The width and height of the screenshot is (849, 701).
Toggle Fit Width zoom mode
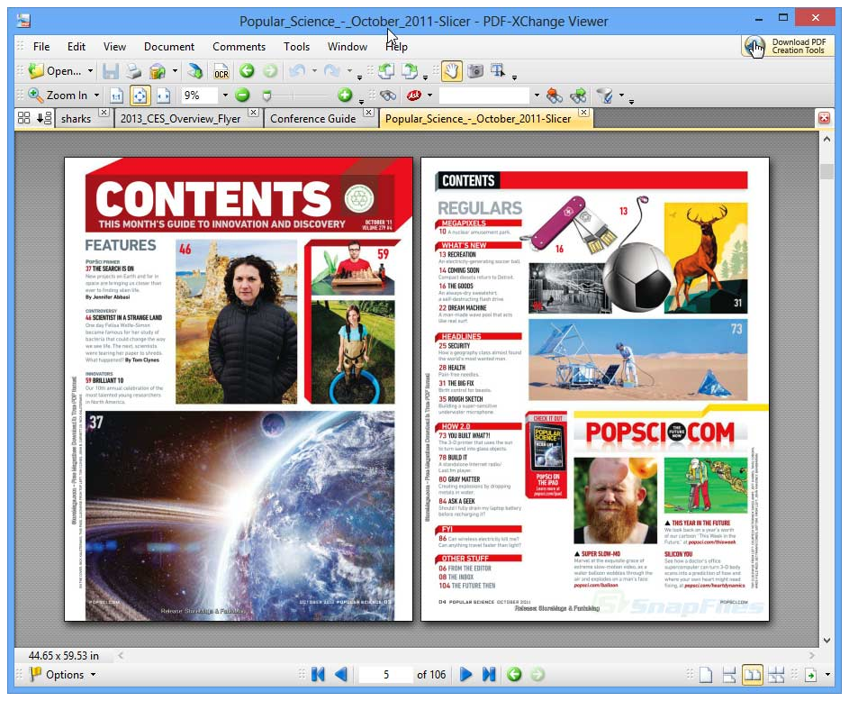pyautogui.click(x=164, y=96)
